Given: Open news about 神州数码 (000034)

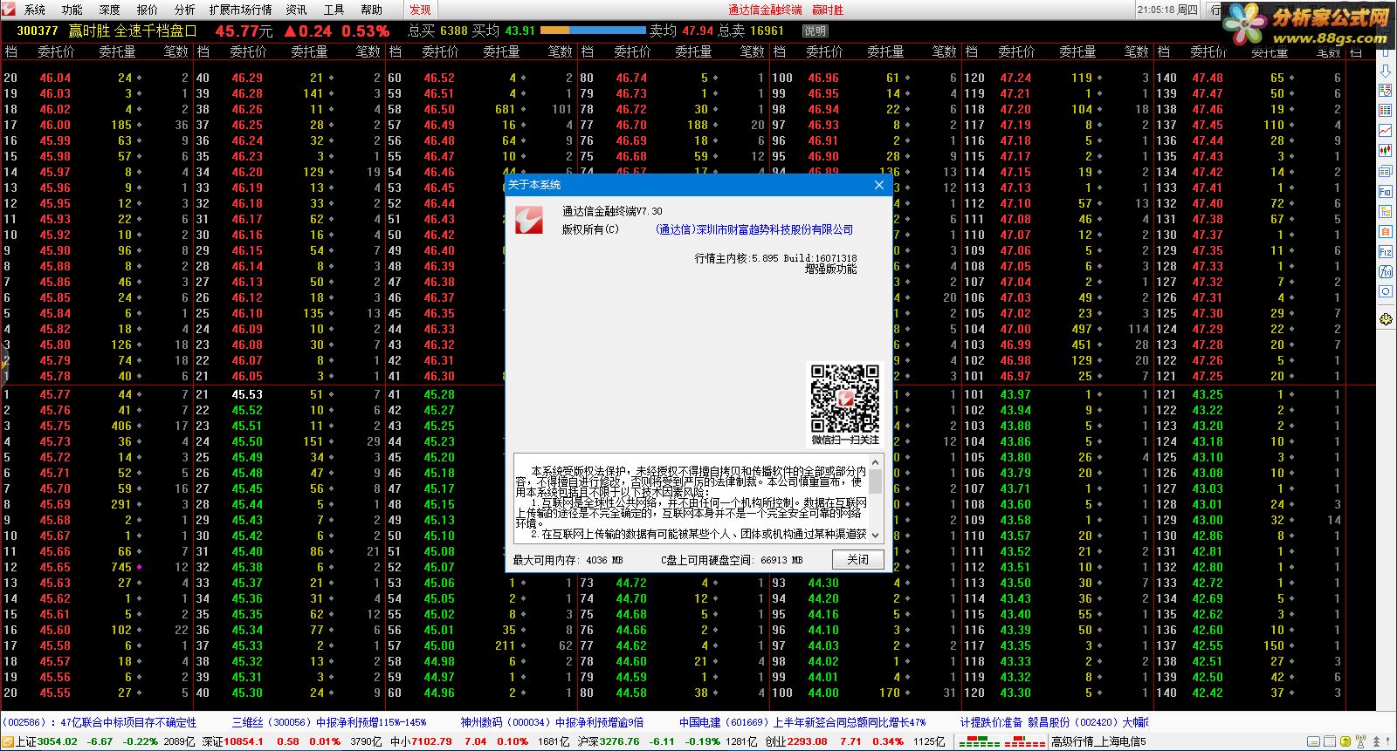Looking at the screenshot, I should coord(552,722).
